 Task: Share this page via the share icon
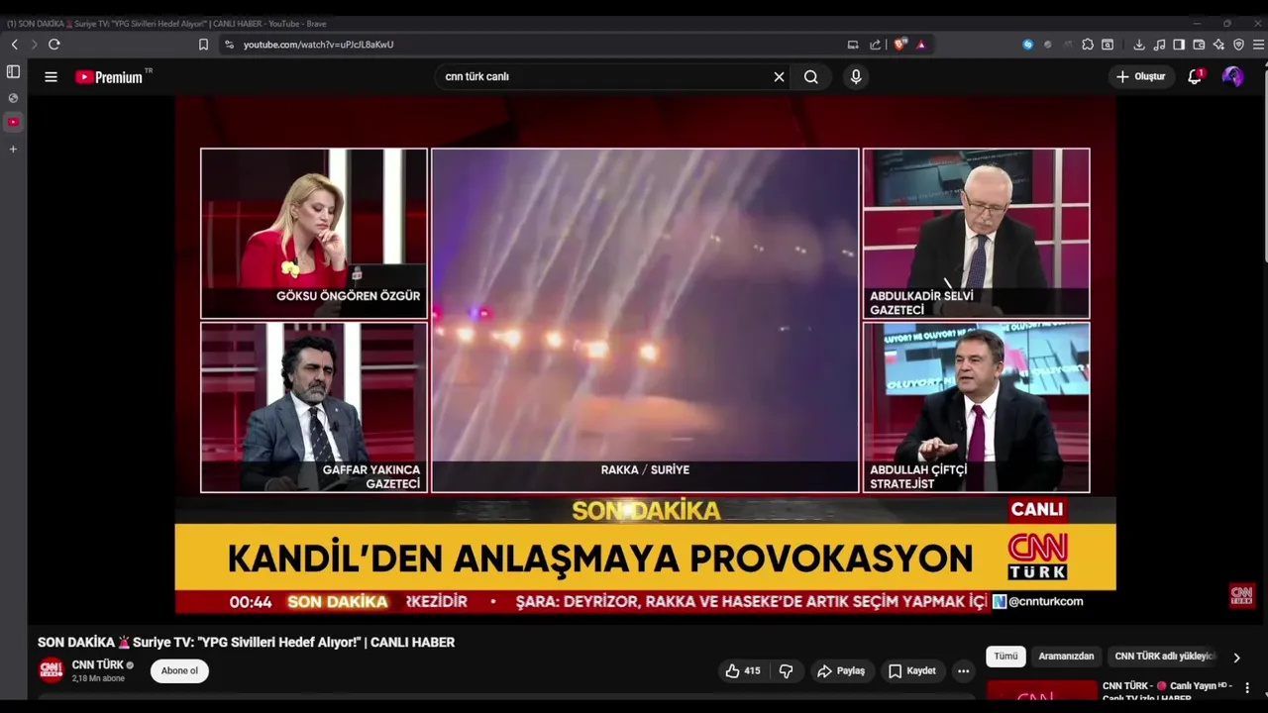point(876,45)
